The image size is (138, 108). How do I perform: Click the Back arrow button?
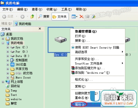[8, 17]
